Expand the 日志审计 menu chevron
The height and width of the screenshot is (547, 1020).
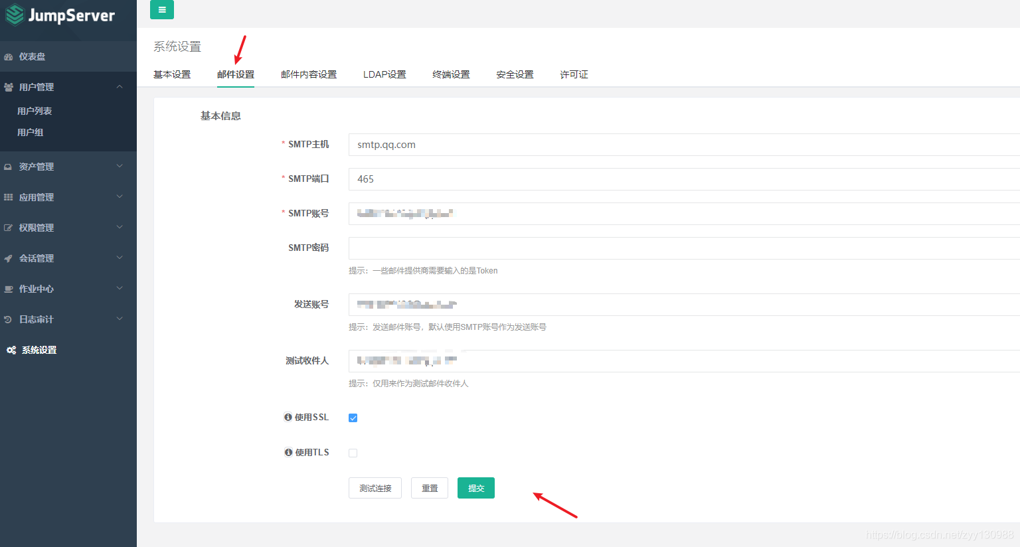pyautogui.click(x=120, y=319)
